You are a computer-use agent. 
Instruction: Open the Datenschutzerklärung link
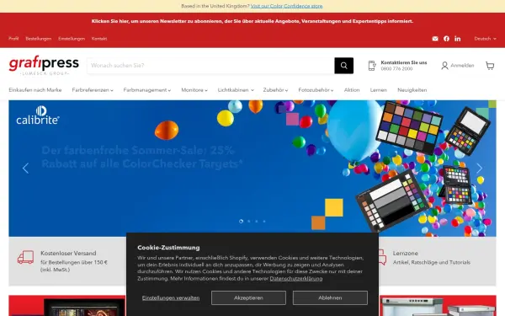coord(296,279)
